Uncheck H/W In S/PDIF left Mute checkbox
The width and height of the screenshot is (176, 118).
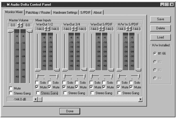[x=118, y=87]
